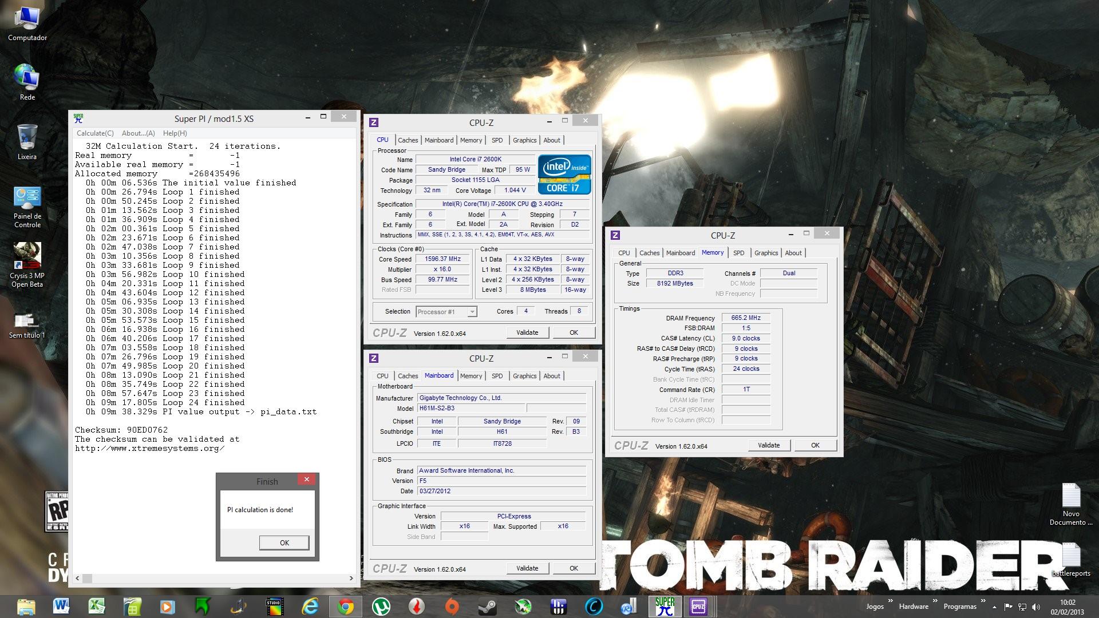Screen dimensions: 1099x618
Task: Launch Microsoft Excel from the taskbar
Action: (97, 607)
